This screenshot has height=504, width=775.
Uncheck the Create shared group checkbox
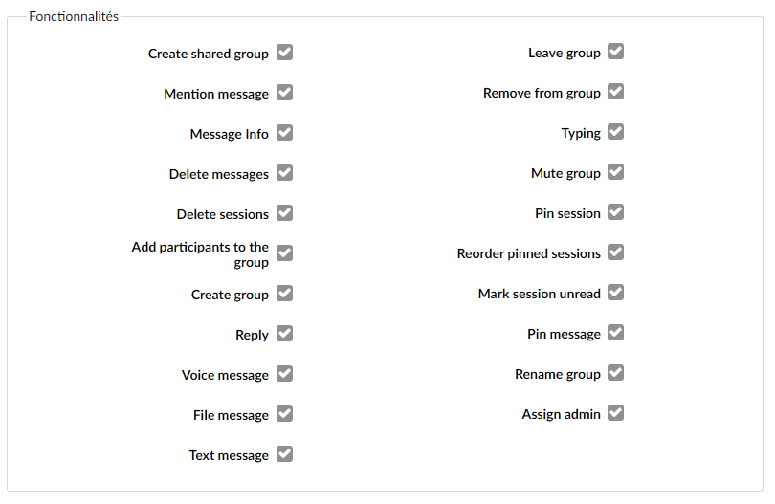coord(285,53)
